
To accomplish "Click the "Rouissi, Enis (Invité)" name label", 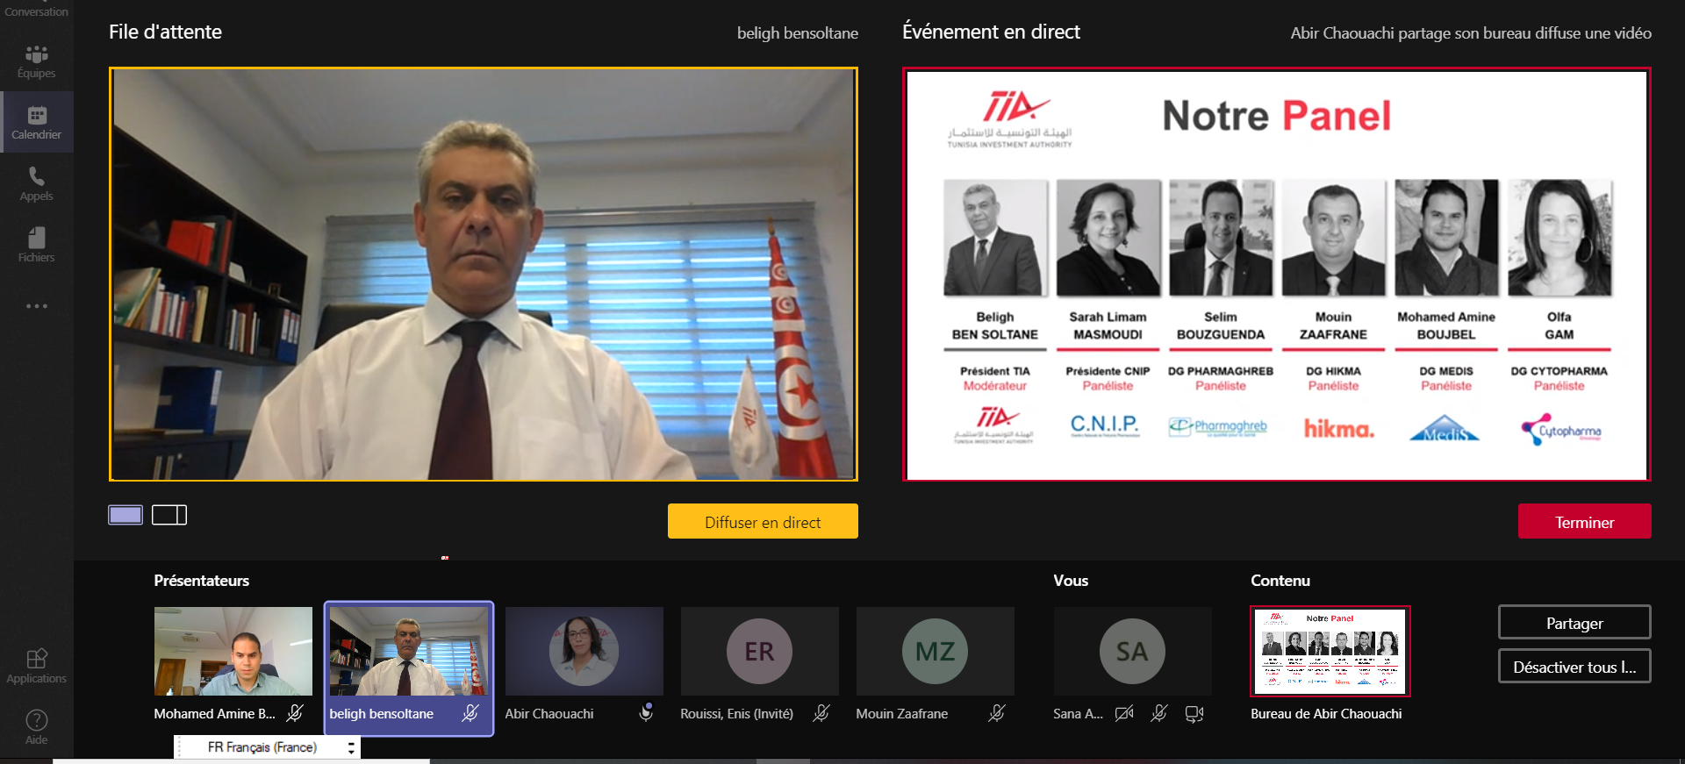I will point(736,714).
